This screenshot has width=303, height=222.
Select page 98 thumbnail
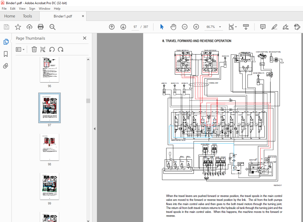click(50, 147)
